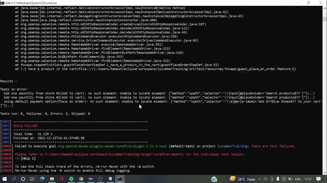Open the cmd.exe window system menu icon
Image resolution: width=327 pixels, height=183 pixels.
click(2, 3)
